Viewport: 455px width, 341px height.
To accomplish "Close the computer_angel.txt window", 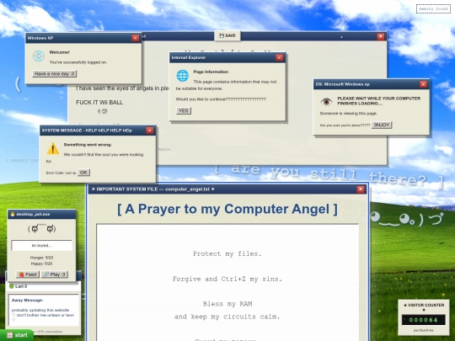I will click(361, 189).
